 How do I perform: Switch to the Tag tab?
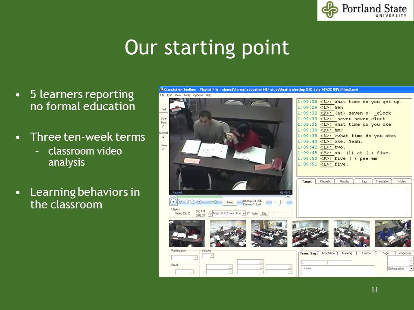tap(364, 181)
